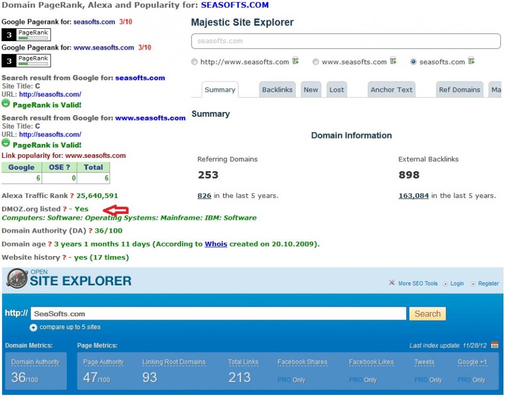Click the Facebook Shares label

pos(302,362)
